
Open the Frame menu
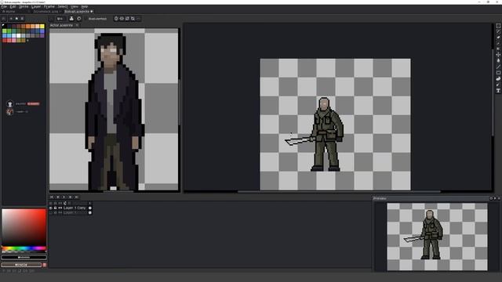49,6
